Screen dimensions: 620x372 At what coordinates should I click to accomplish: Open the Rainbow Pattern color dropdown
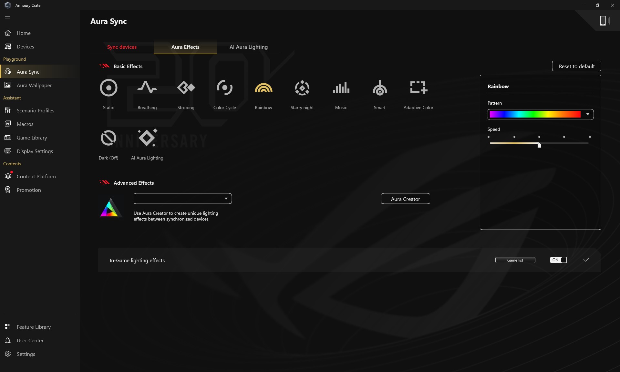coord(540,114)
